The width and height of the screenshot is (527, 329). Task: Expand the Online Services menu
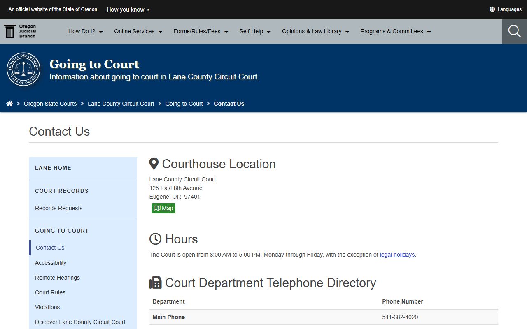tap(138, 31)
